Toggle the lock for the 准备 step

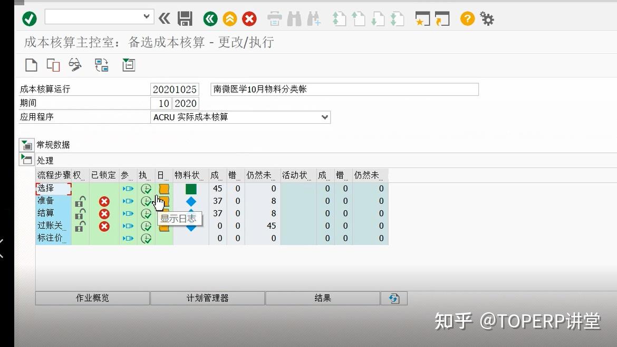tap(80, 201)
